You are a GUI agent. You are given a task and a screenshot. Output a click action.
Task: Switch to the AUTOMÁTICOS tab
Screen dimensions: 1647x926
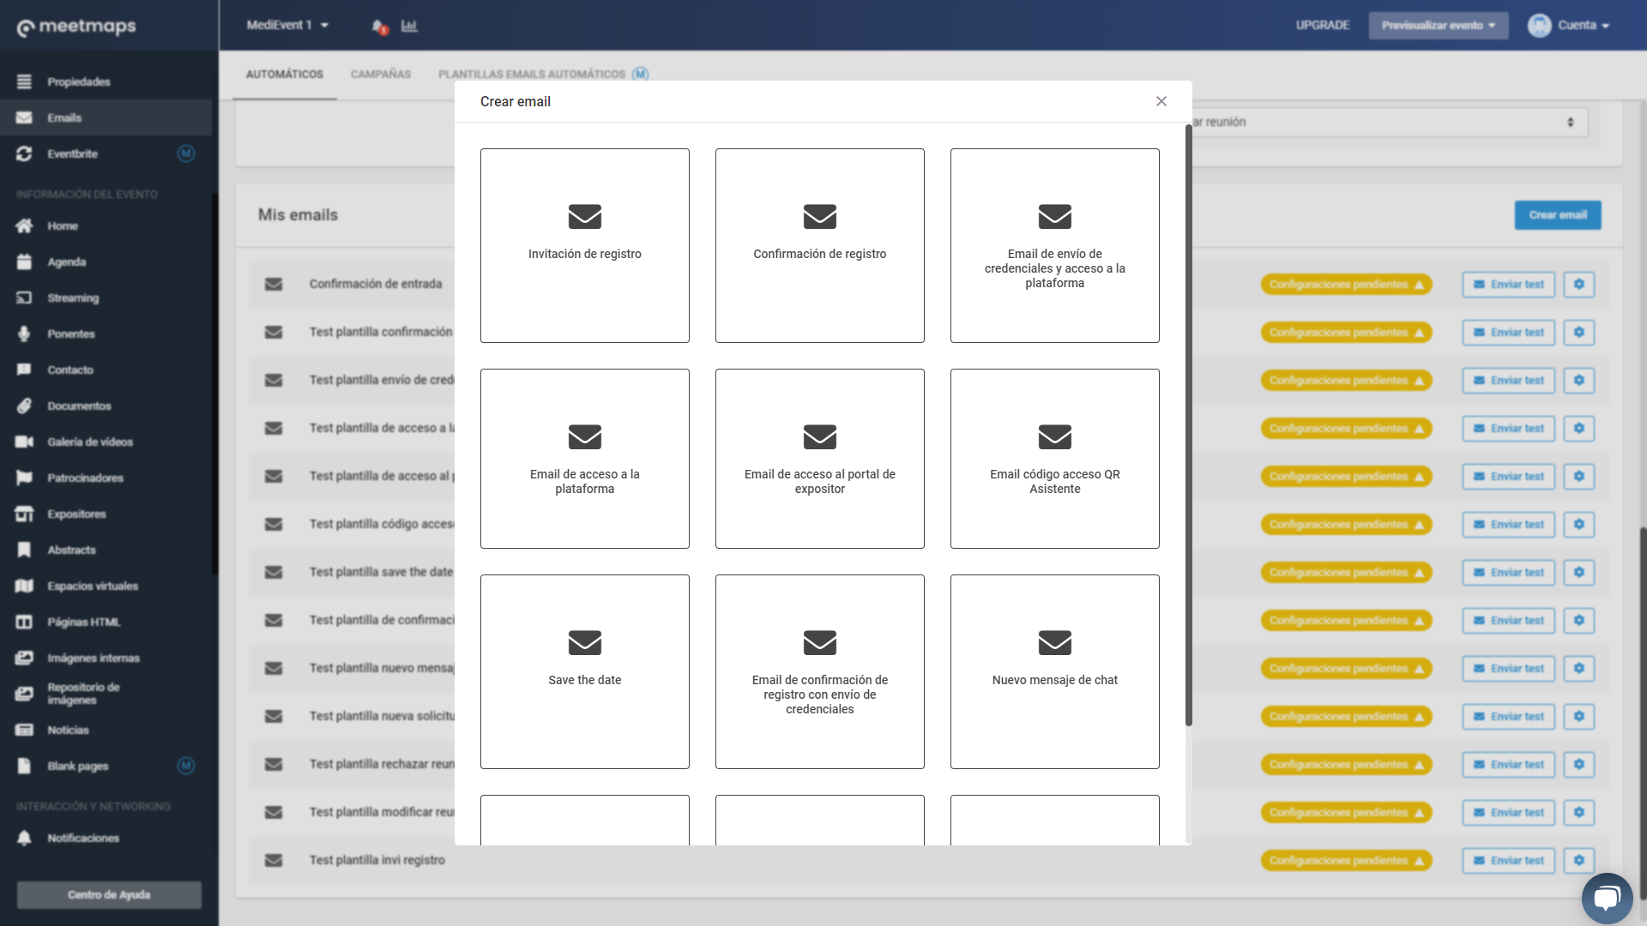(x=285, y=75)
